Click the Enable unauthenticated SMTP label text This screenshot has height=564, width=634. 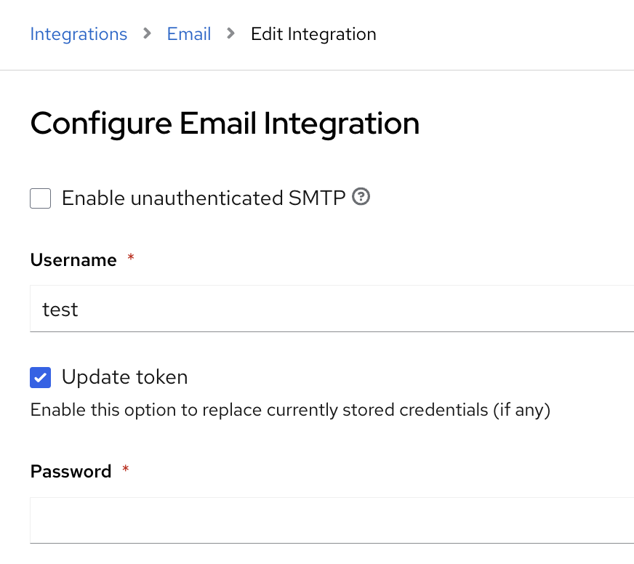click(204, 198)
